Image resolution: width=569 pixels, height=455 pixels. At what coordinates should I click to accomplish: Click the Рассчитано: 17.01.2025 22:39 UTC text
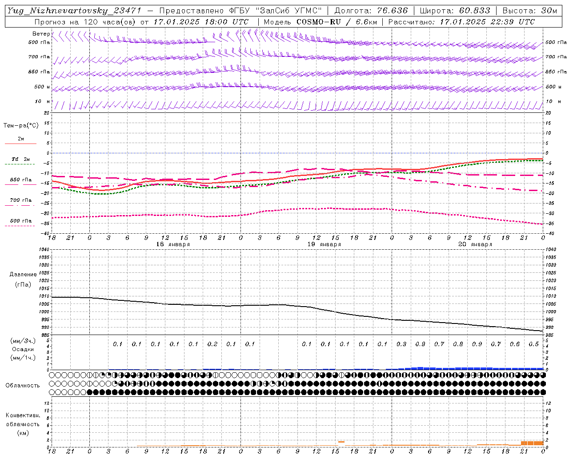461,21
